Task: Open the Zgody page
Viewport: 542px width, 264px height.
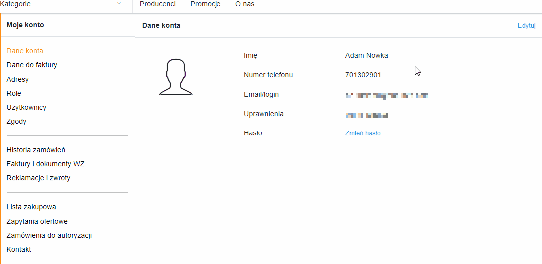Action: pyautogui.click(x=16, y=122)
